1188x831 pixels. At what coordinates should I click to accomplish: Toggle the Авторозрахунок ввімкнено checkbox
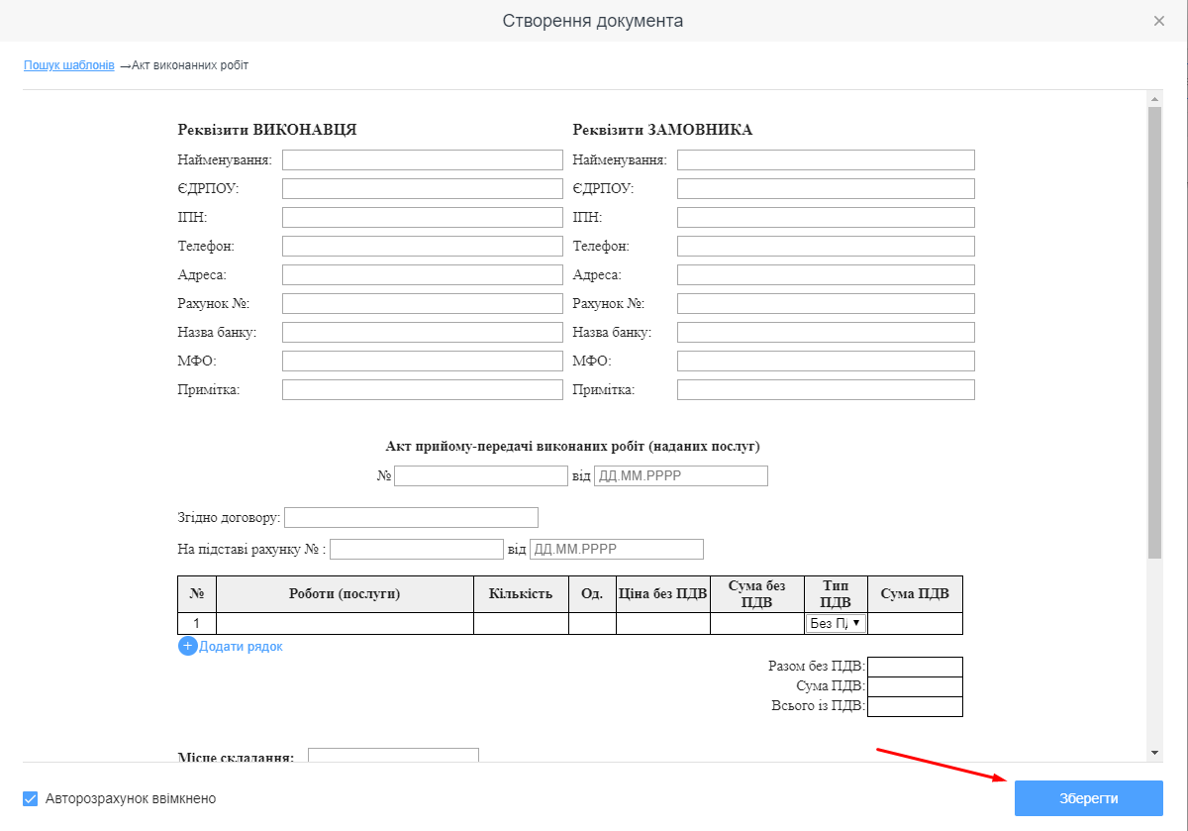point(31,798)
